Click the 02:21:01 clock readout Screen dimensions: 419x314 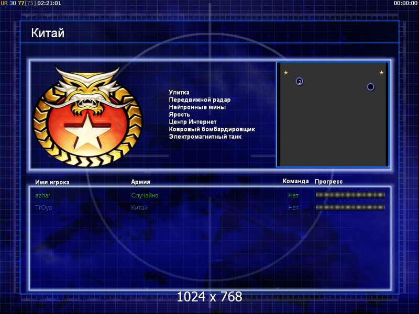coord(49,3)
